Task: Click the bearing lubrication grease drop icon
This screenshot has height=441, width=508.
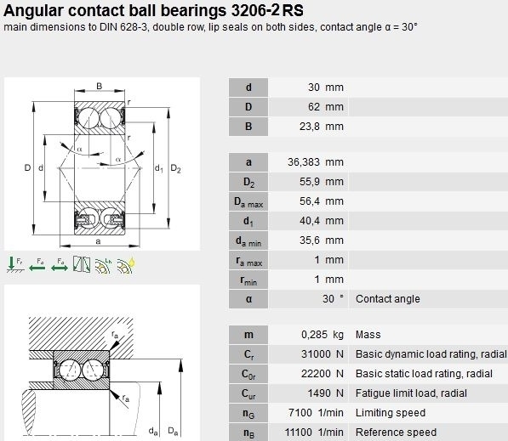Action: pos(126,266)
